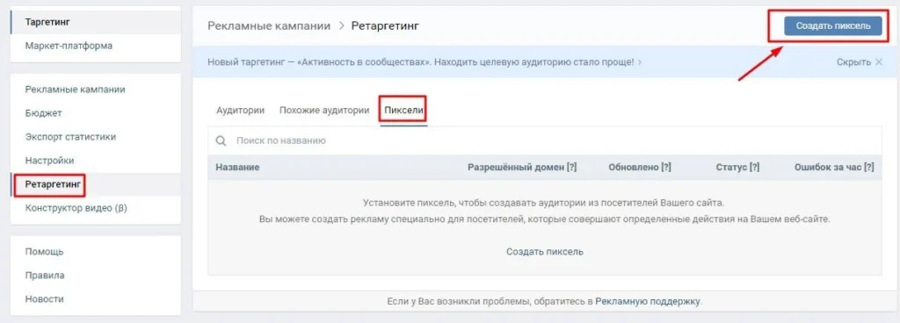Viewport: 900px width, 323px height.
Task: Click the banner's right chevron arrow
Action: tap(640, 61)
